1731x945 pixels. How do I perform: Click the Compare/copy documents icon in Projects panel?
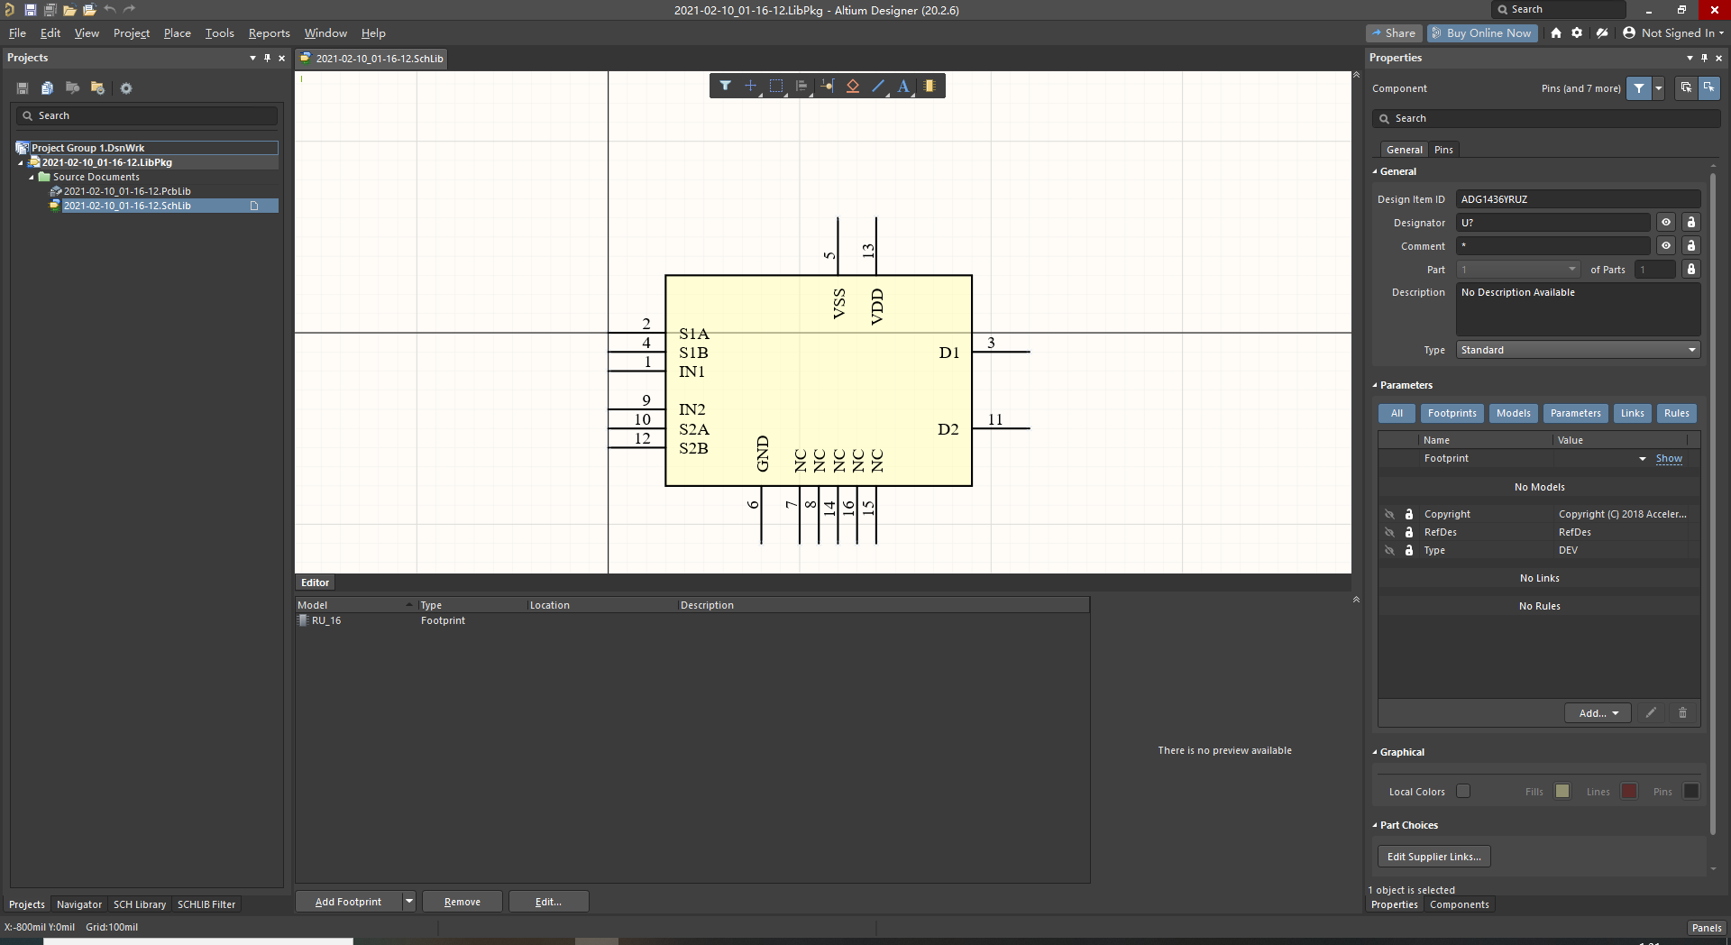[x=47, y=88]
